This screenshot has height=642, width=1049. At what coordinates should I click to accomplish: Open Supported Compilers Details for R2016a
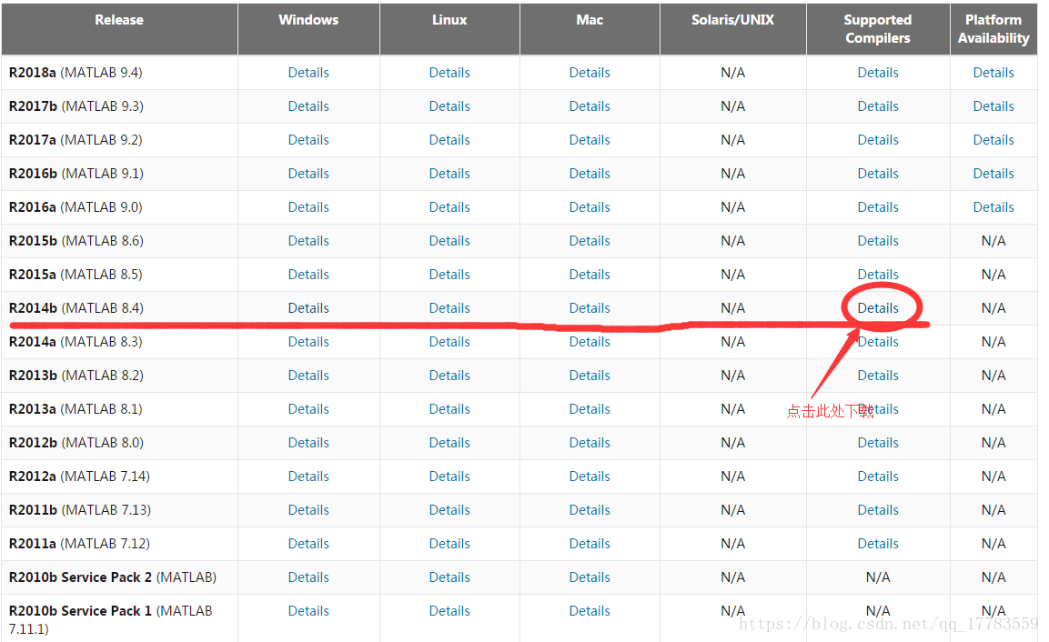click(x=878, y=207)
